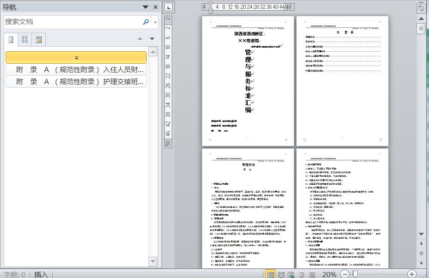Switch to Outline view
The height and width of the screenshot is (278, 429).
302,274
